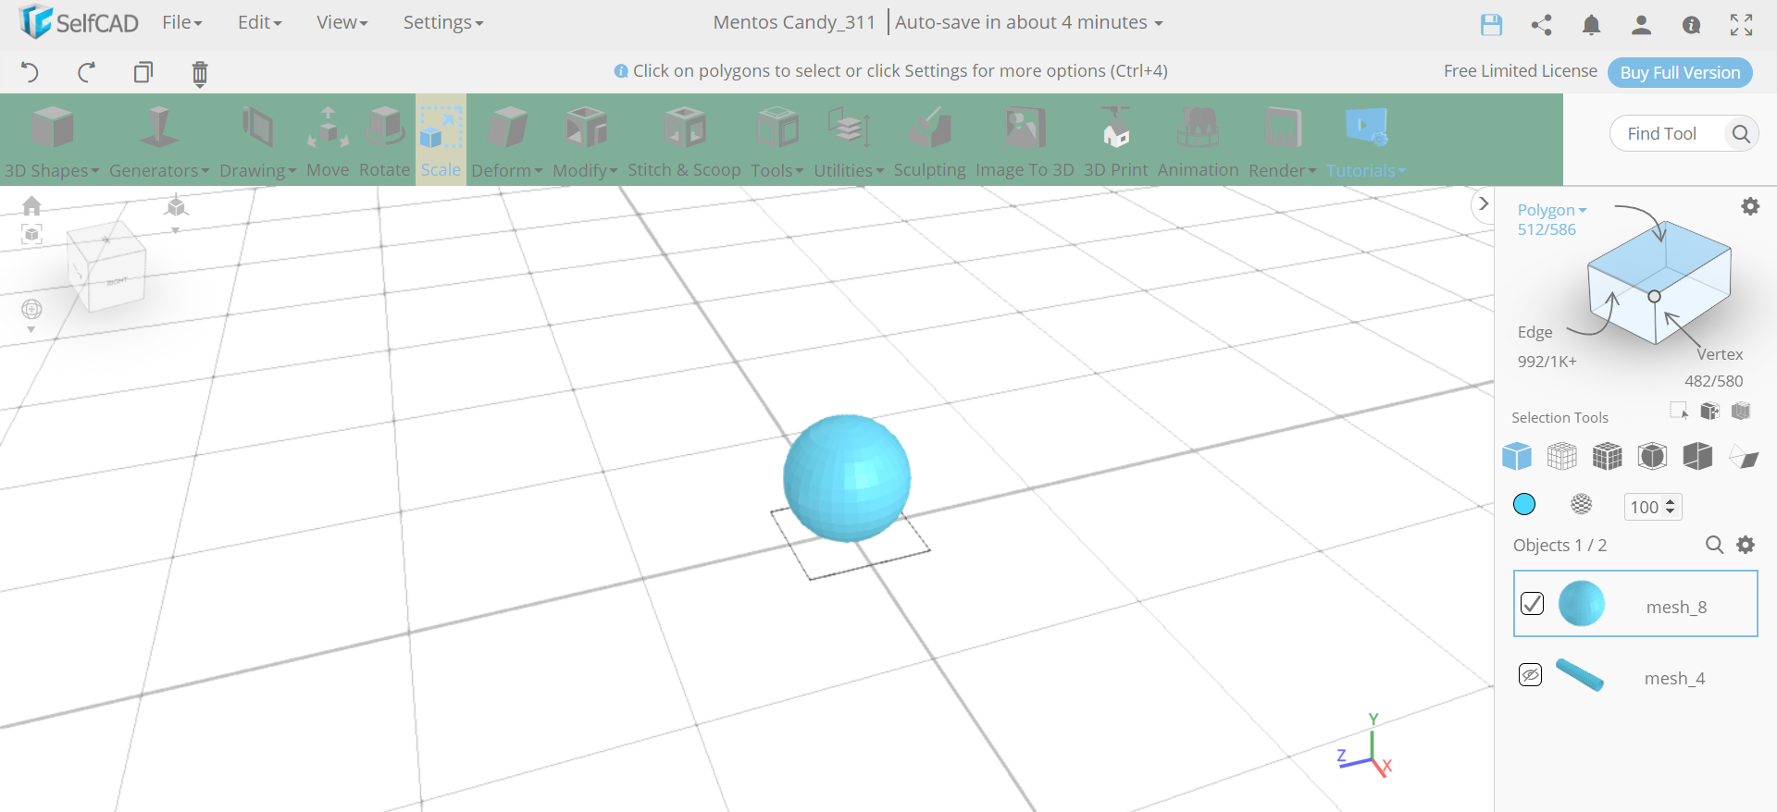The image size is (1777, 812).
Task: Redo the last action
Action: pyautogui.click(x=87, y=72)
